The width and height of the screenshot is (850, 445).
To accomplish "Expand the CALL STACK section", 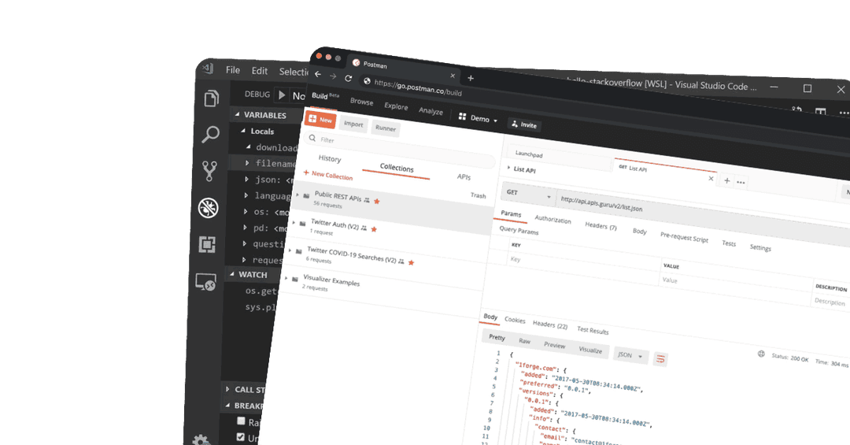I will click(227, 389).
